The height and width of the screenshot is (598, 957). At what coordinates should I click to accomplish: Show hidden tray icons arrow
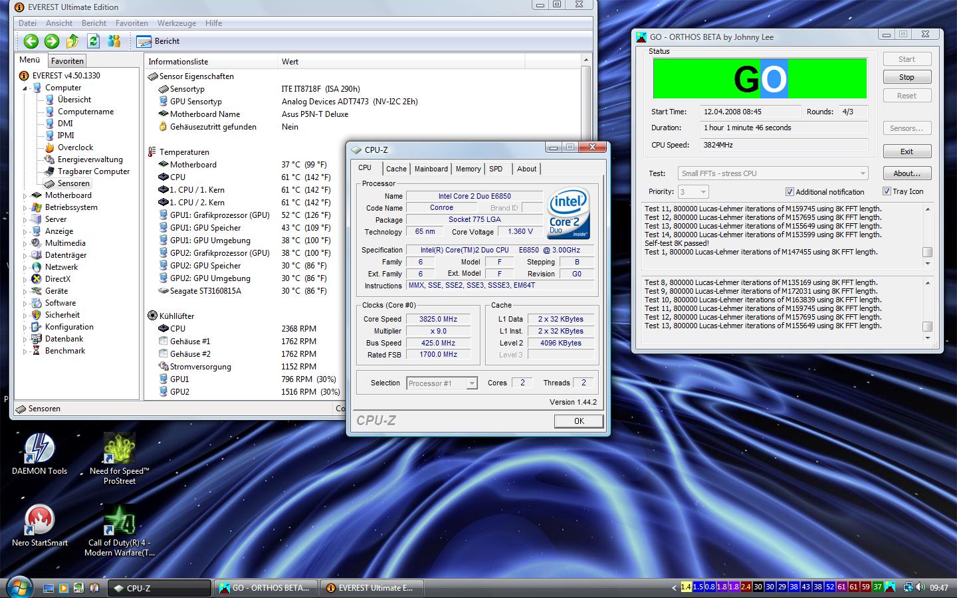click(x=675, y=587)
